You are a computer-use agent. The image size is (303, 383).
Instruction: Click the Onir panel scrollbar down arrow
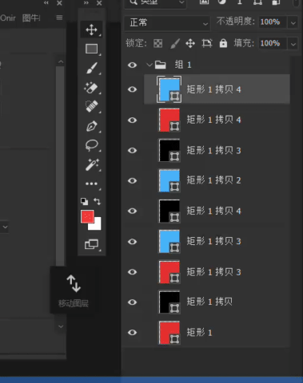pyautogui.click(x=61, y=326)
